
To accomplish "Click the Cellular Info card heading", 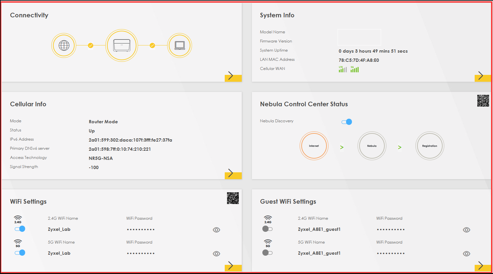I will 28,104.
